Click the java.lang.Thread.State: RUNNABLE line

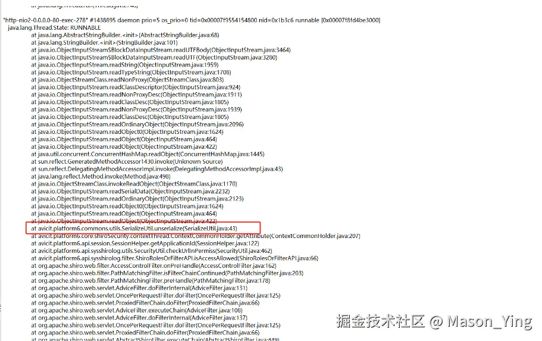[54, 27]
